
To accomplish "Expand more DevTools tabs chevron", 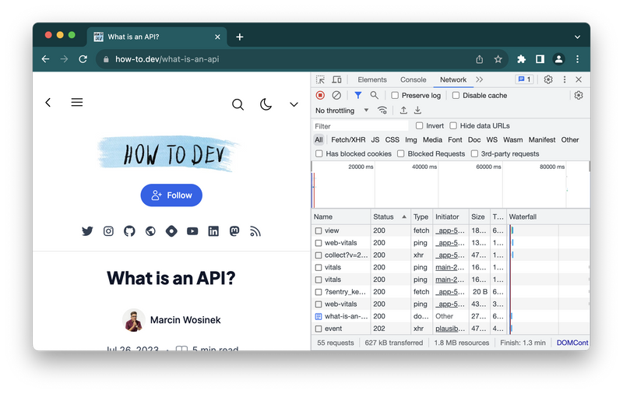I will [x=479, y=79].
